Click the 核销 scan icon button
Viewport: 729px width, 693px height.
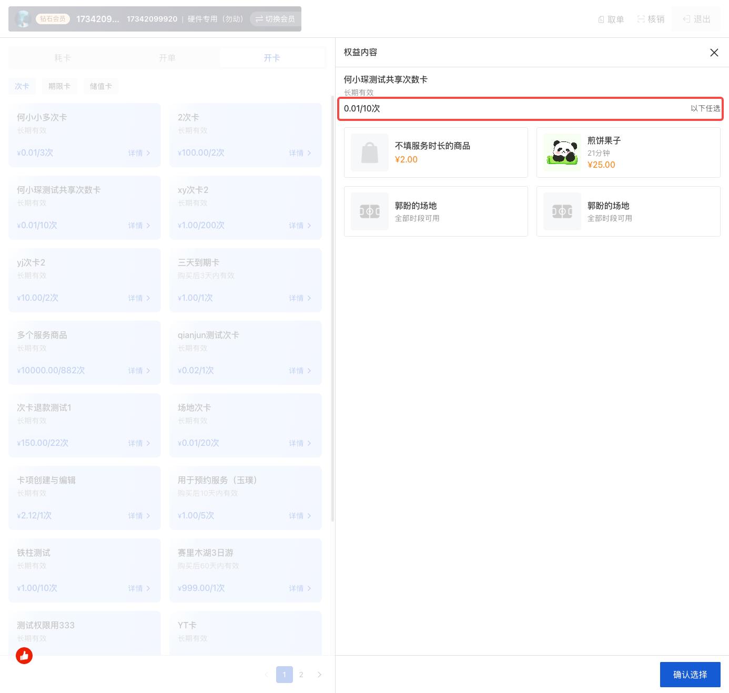coord(651,19)
